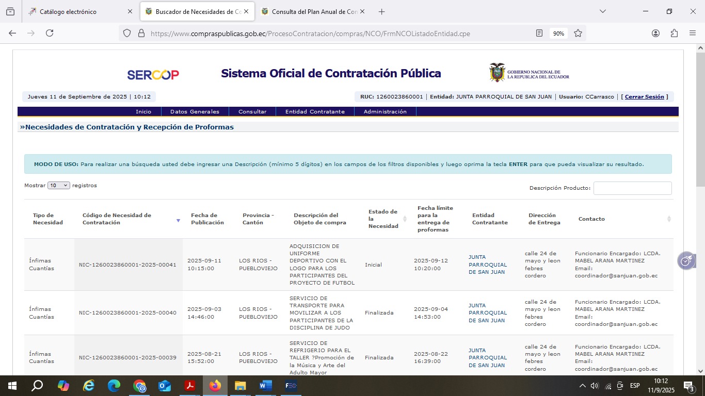Image resolution: width=705 pixels, height=396 pixels.
Task: Expand the Mostrar registros dropdown
Action: (x=58, y=186)
